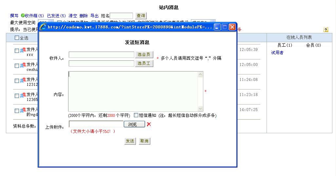
Task: Click the 在线人员列表 header
Action: click(299, 37)
